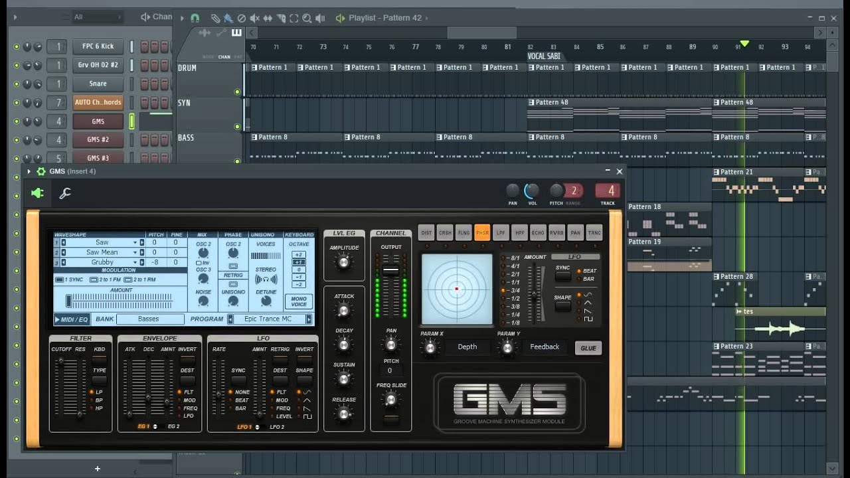850x478 pixels.
Task: Click the stereo headphones icon in Unisono
Action: click(266, 279)
